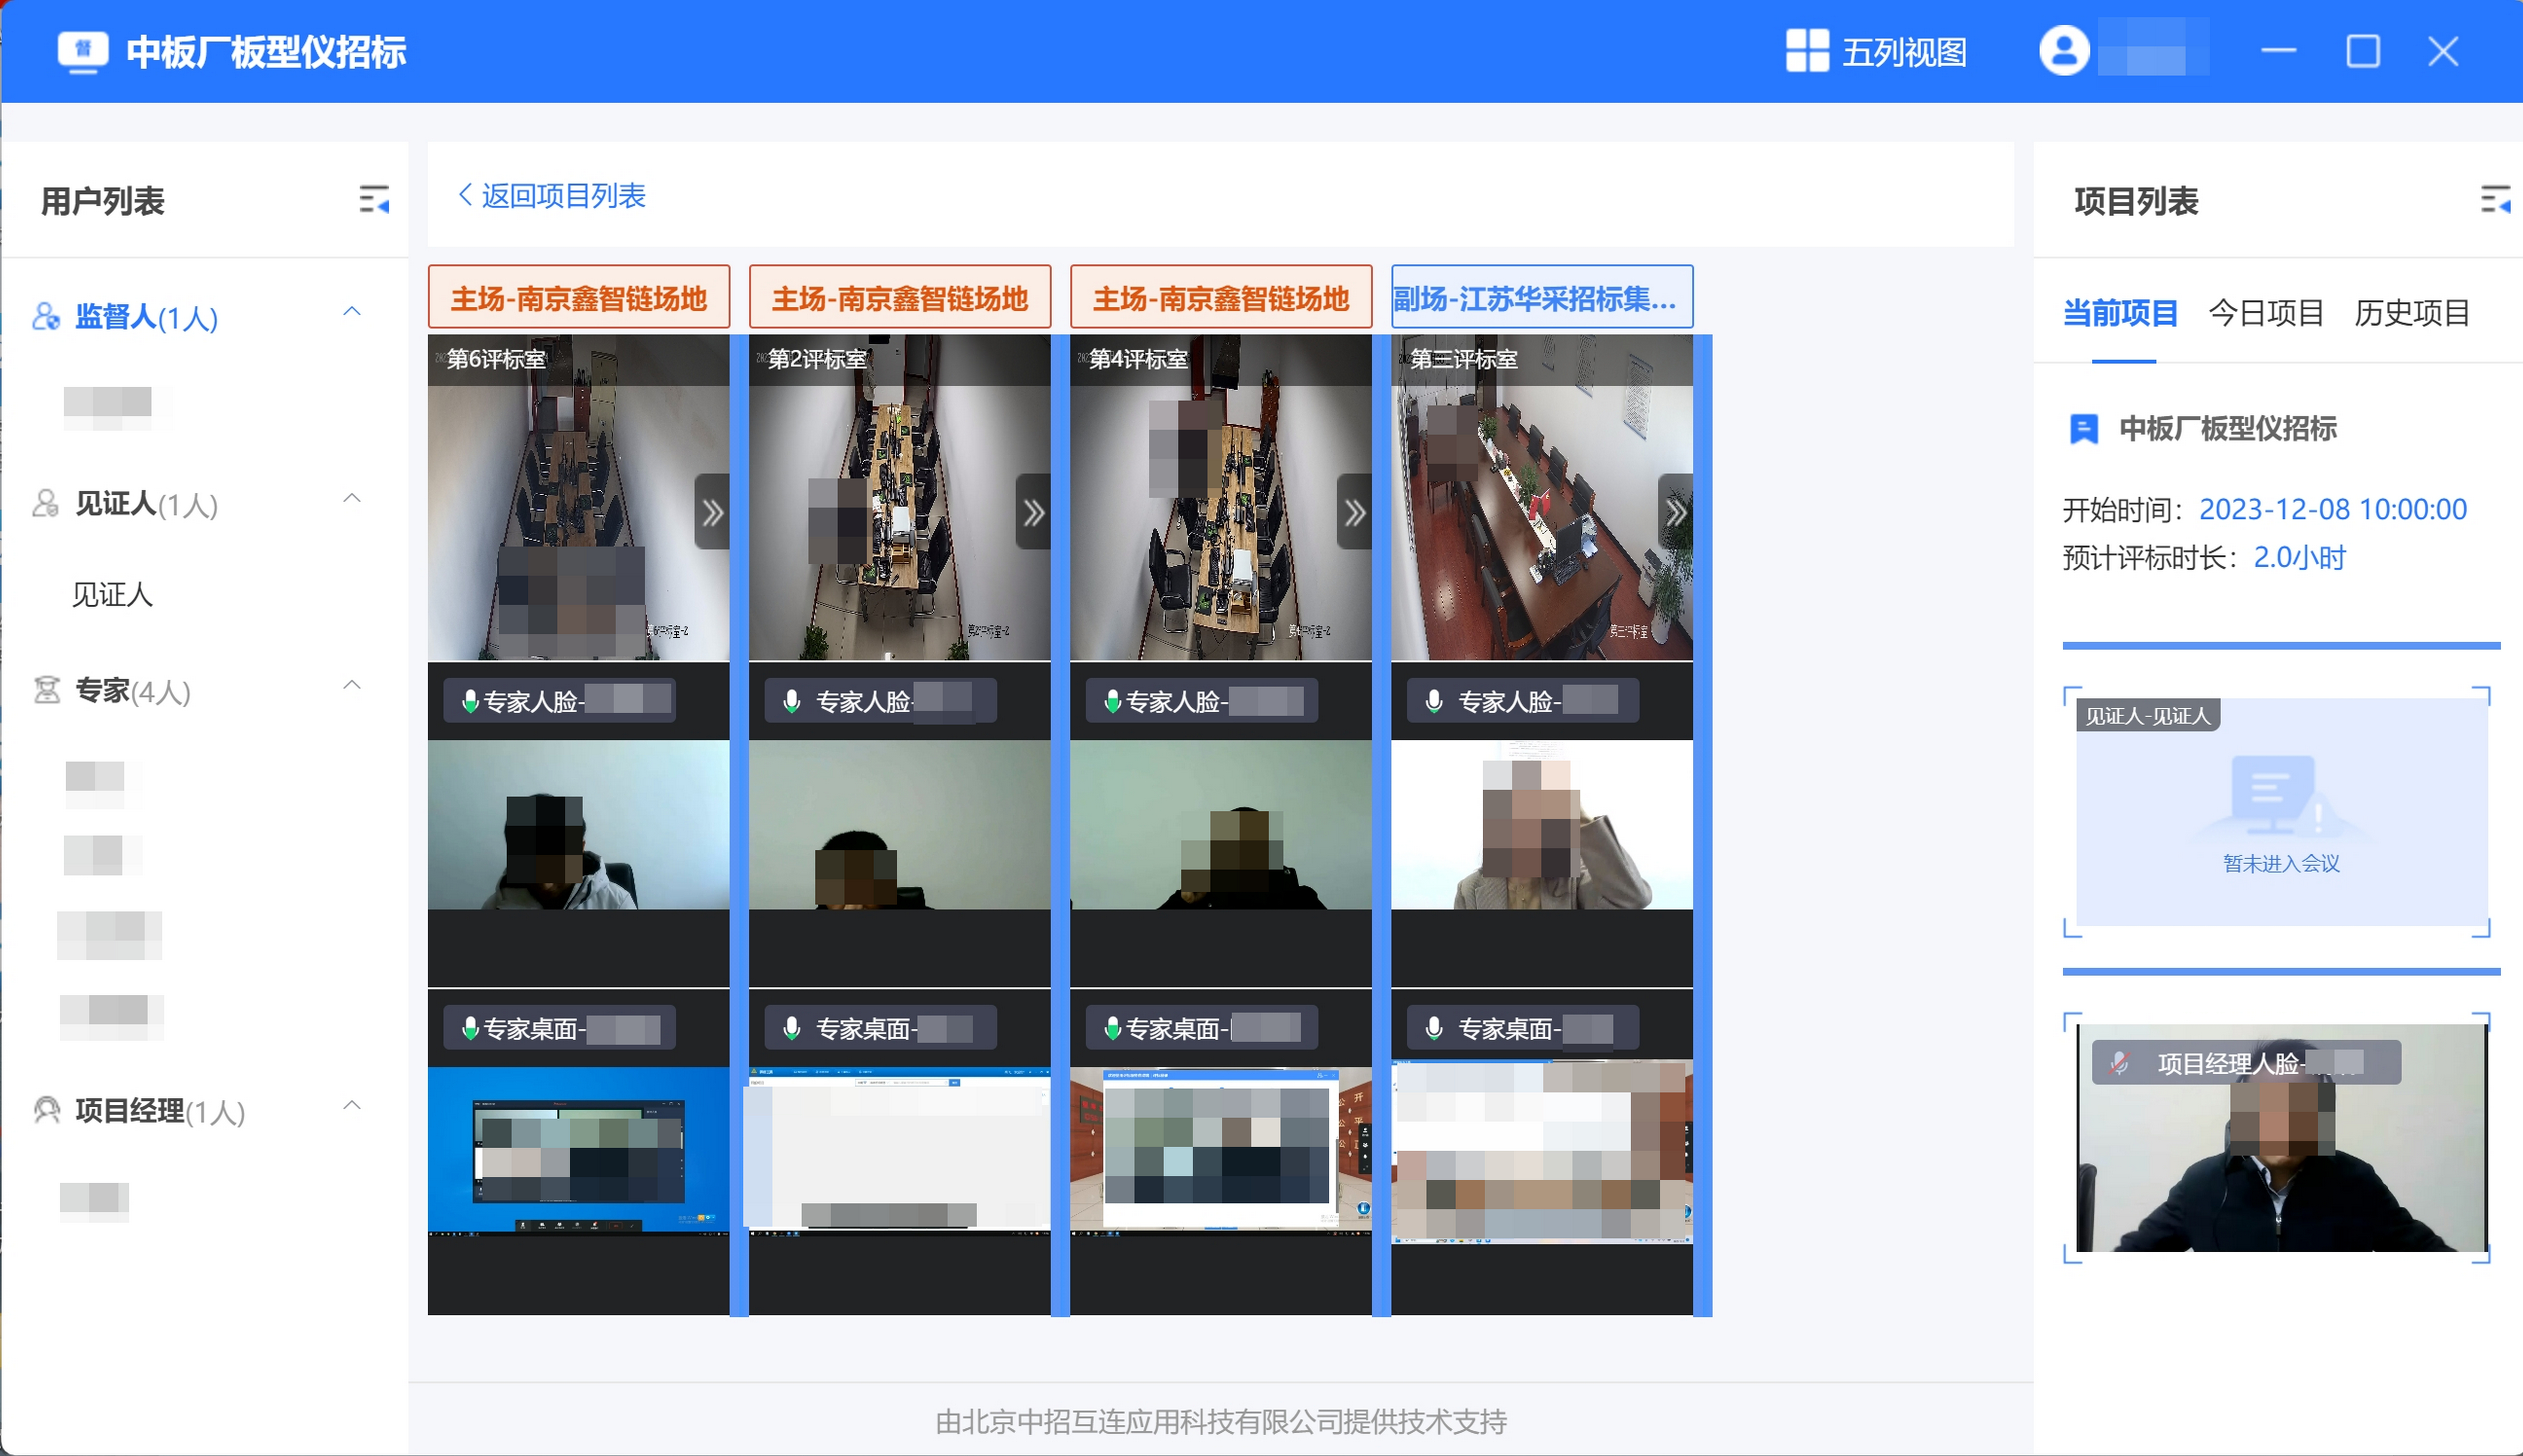Toggle mic on second 专家桌面 feed

(x=791, y=1028)
